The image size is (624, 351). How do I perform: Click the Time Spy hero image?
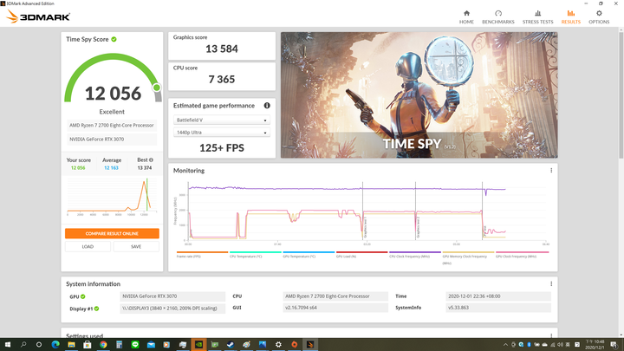419,95
